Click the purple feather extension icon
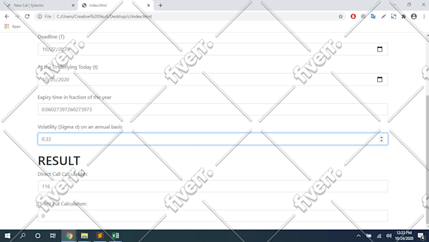The width and height of the screenshot is (429, 242). pyautogui.click(x=384, y=16)
